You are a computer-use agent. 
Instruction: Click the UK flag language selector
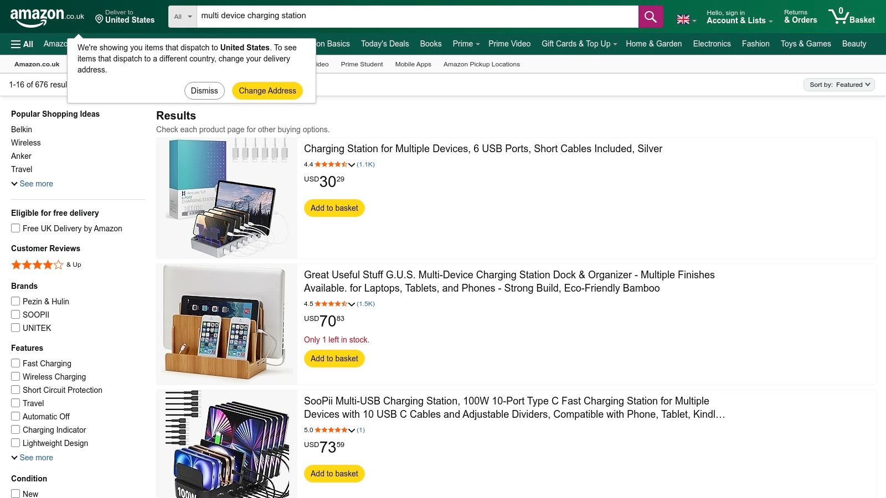coord(682,18)
